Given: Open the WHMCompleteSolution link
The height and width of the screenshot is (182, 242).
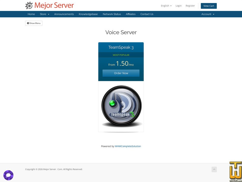Looking at the screenshot, I should tap(128, 146).
